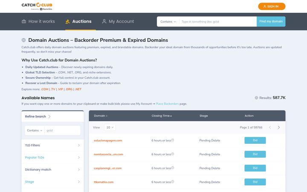The width and height of the screenshot is (307, 192).
Task: Click the Refine Search gold input field
Action: tap(62, 130)
